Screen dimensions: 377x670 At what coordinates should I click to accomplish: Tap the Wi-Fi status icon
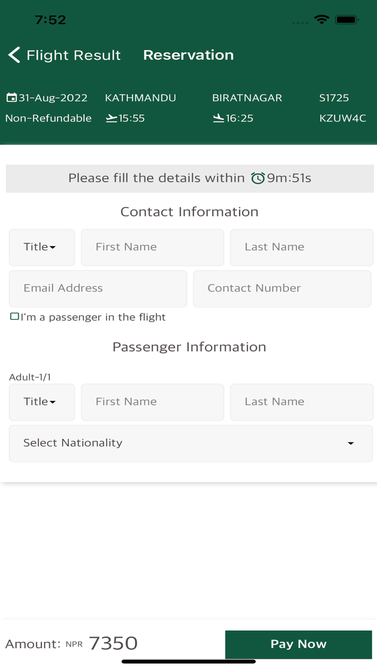click(x=322, y=20)
